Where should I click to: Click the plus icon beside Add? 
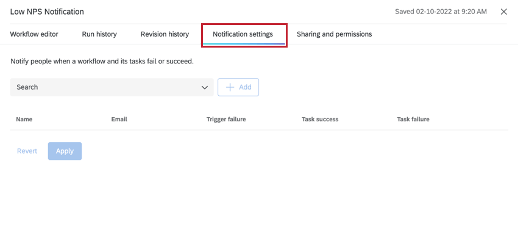(230, 87)
